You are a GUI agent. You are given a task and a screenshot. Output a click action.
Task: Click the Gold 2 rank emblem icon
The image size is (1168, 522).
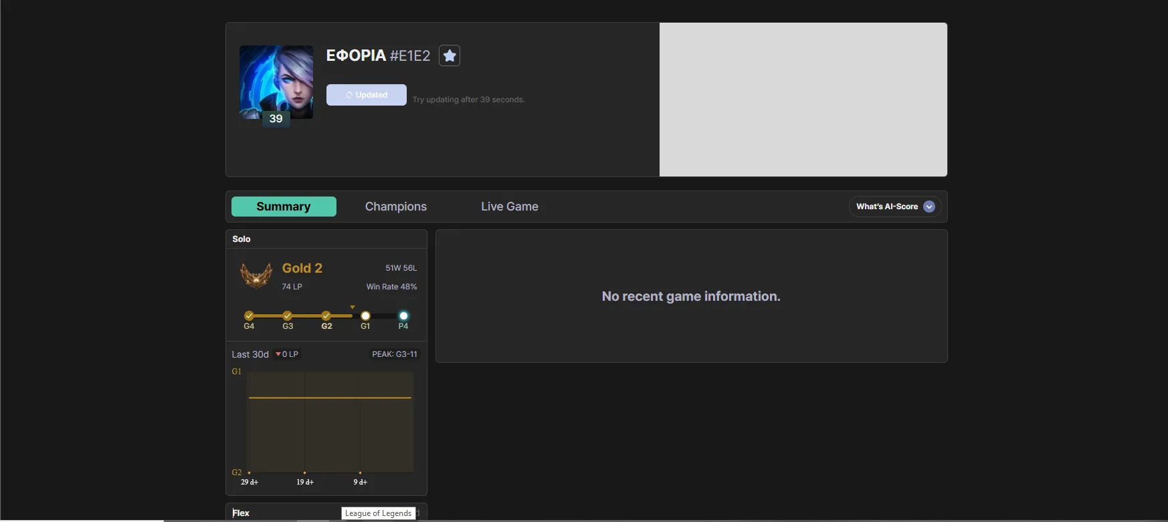click(x=256, y=275)
